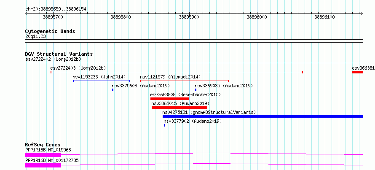Select the 20q11.23 cytogenetic band bar
This screenshot has height=170, width=375.
click(194, 40)
